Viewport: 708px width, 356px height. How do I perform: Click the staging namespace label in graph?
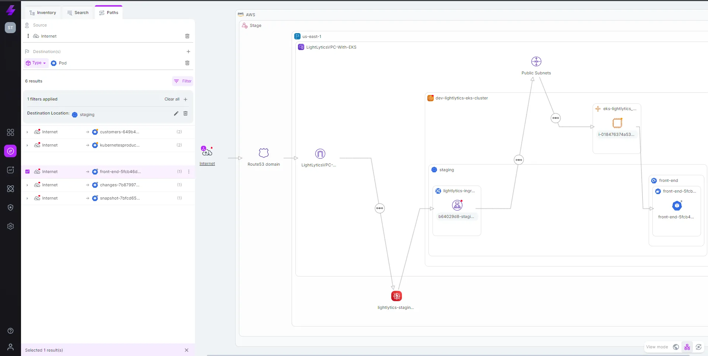click(x=447, y=170)
